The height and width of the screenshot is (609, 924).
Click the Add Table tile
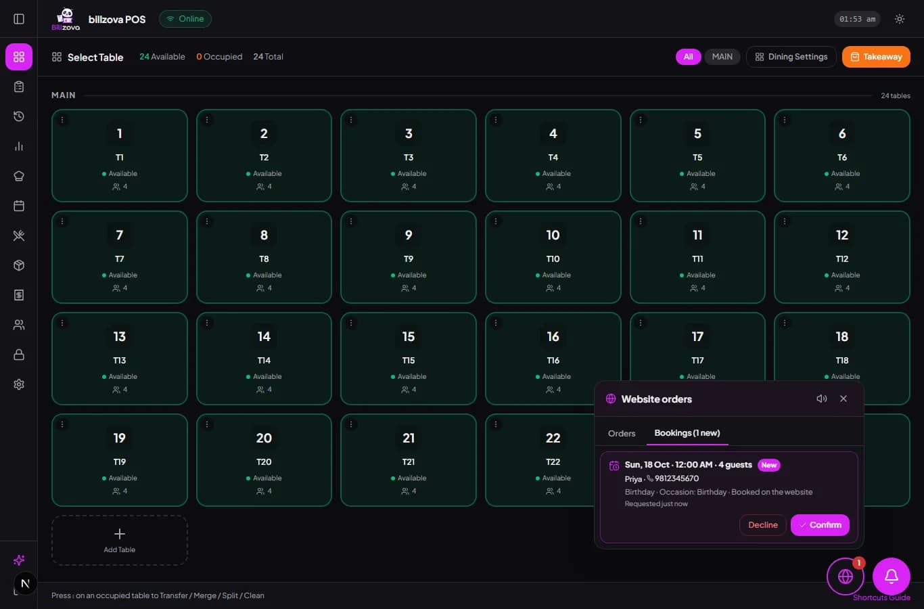pyautogui.click(x=120, y=540)
